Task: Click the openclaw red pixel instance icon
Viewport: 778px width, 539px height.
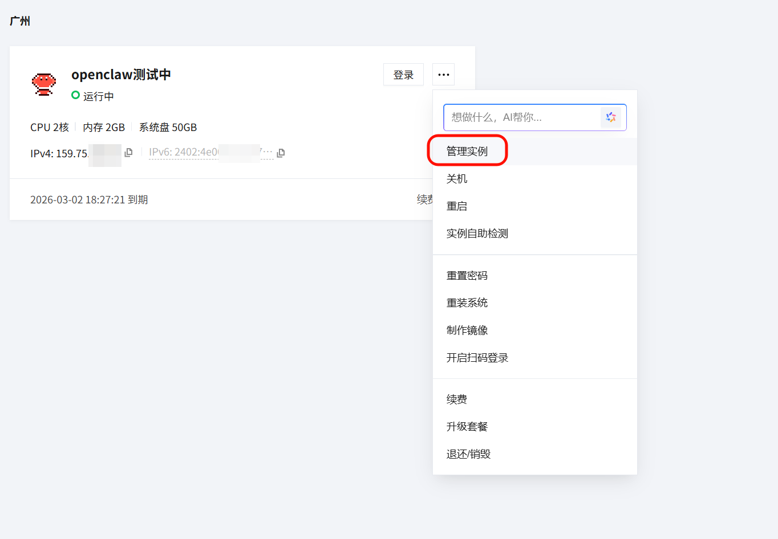Action: tap(44, 84)
